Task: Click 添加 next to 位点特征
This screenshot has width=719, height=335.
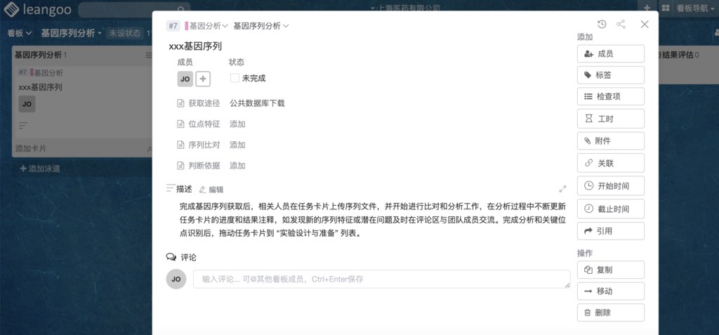Action: (x=237, y=124)
